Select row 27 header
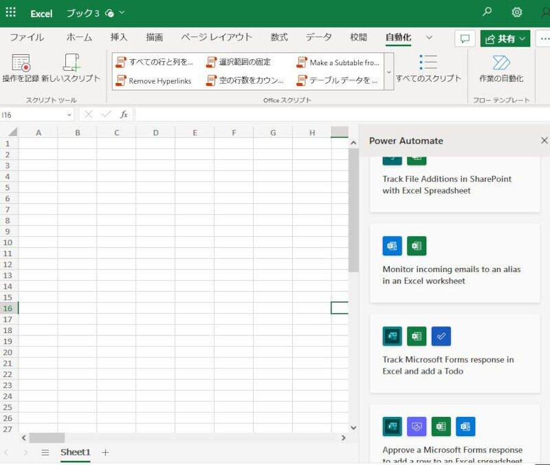550x465 pixels. [8, 429]
